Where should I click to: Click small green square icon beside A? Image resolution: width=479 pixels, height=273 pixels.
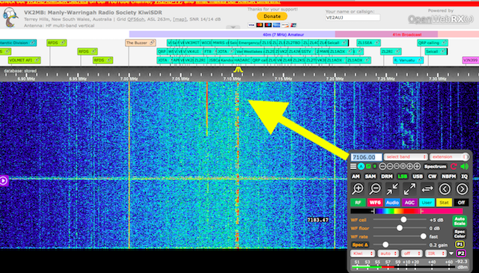point(369,167)
